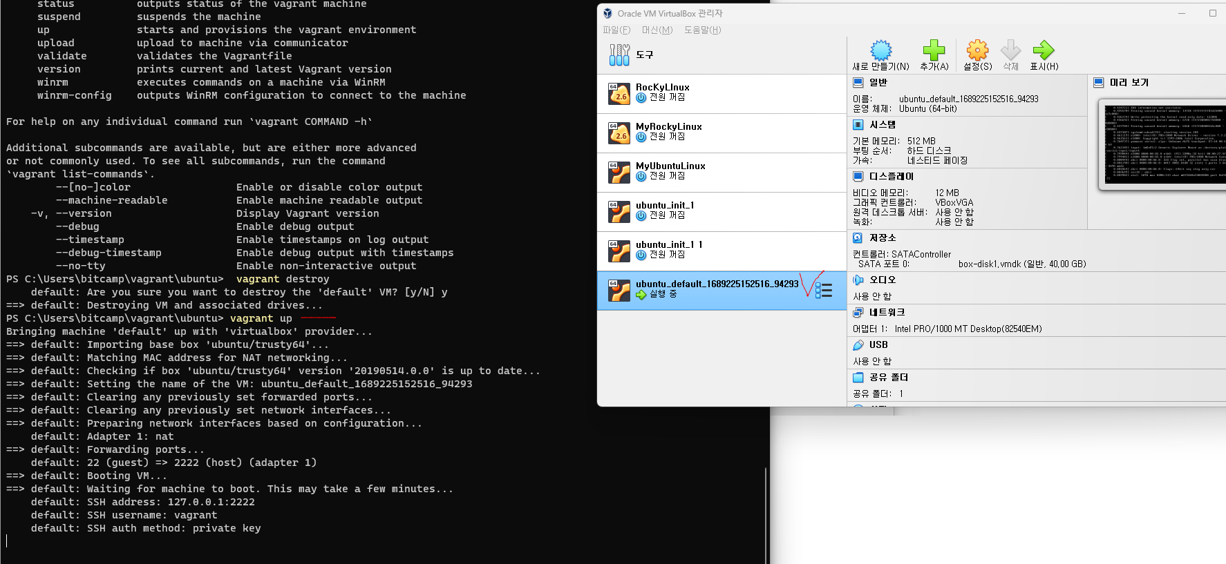Viewport: 1226px width, 564px height.
Task: Click the ubuntu_default running VM icon
Action: pyautogui.click(x=619, y=291)
